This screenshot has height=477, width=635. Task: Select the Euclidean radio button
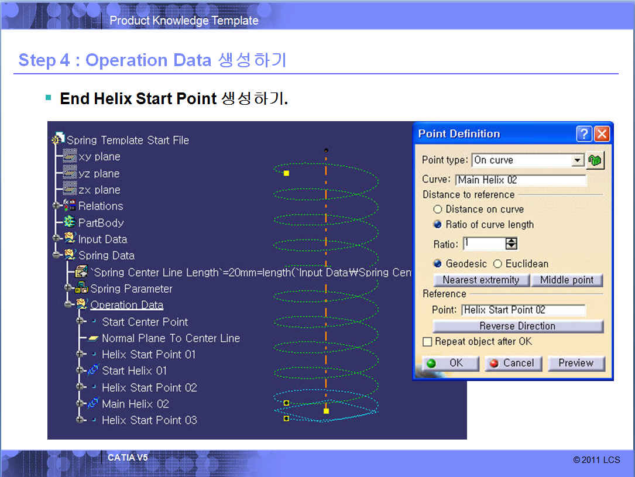pos(498,264)
